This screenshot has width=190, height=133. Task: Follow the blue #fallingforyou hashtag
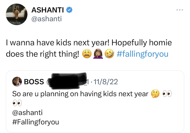142,54
